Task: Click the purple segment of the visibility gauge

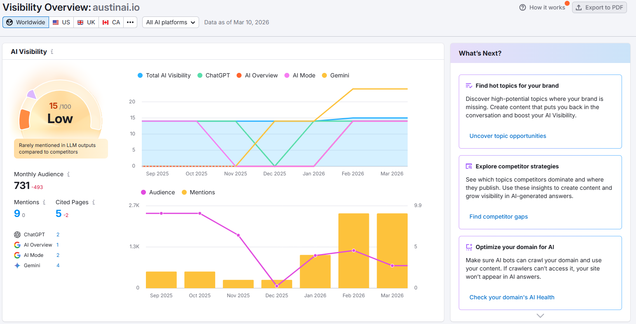Action: 32,95
